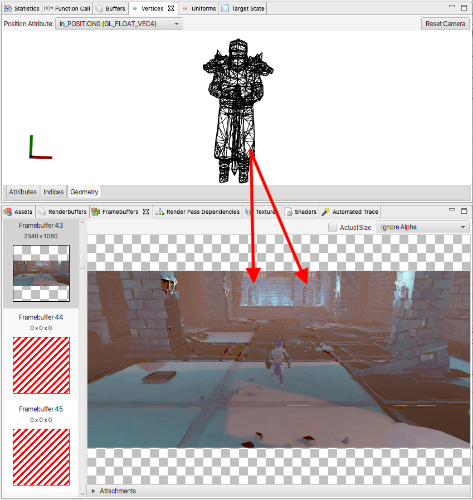
Task: Open the Ignore Alpha dropdown
Action: point(423,227)
